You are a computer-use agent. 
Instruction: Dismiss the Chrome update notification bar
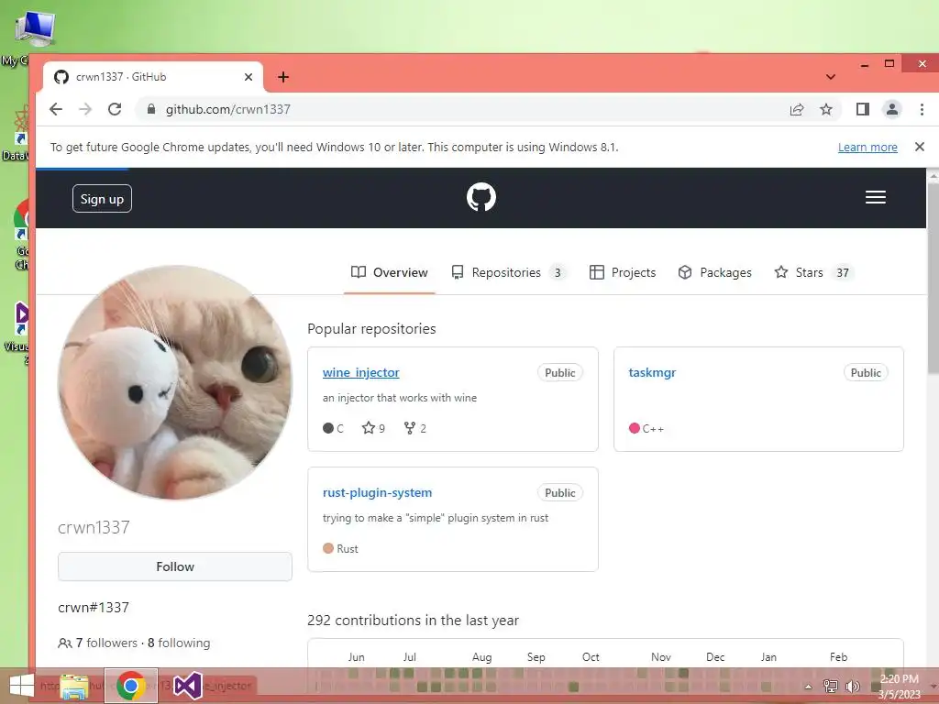click(920, 147)
